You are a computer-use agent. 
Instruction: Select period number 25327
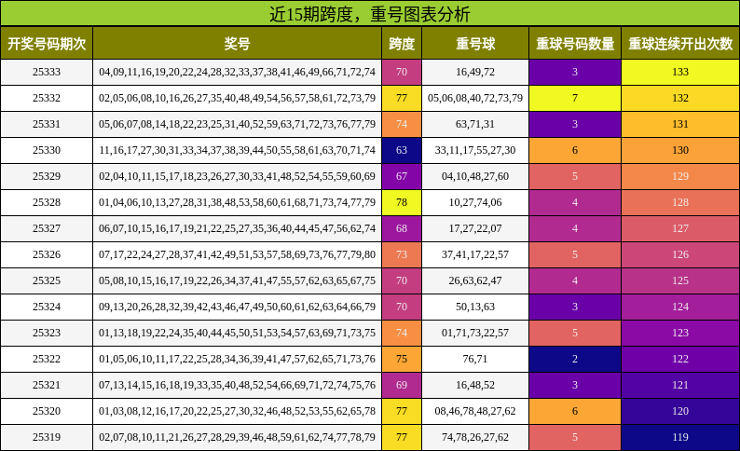(x=47, y=229)
